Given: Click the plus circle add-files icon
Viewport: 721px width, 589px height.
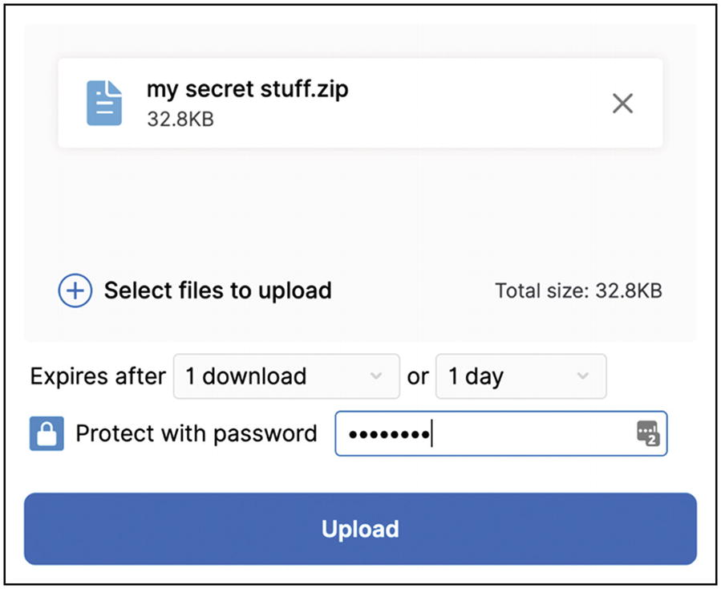Looking at the screenshot, I should click(x=75, y=290).
